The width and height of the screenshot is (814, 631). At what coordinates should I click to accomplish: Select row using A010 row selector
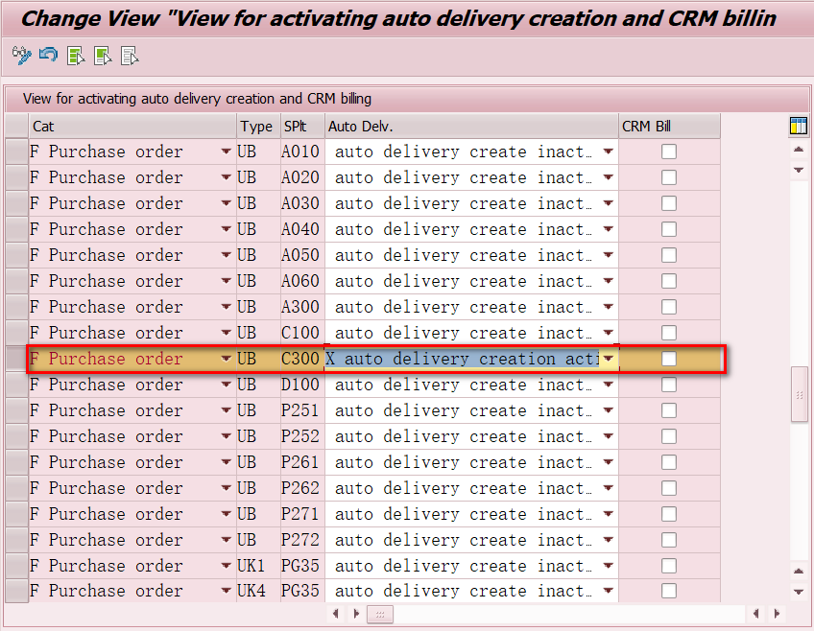coord(16,152)
